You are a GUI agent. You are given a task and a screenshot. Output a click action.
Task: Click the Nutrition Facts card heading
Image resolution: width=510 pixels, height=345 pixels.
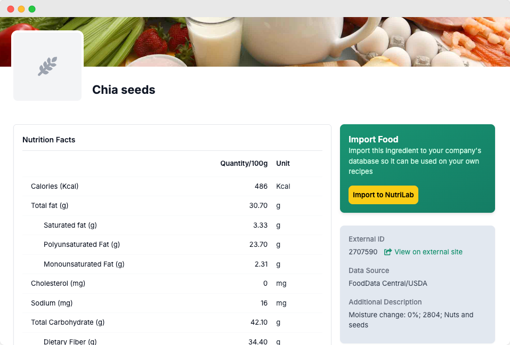click(48, 139)
